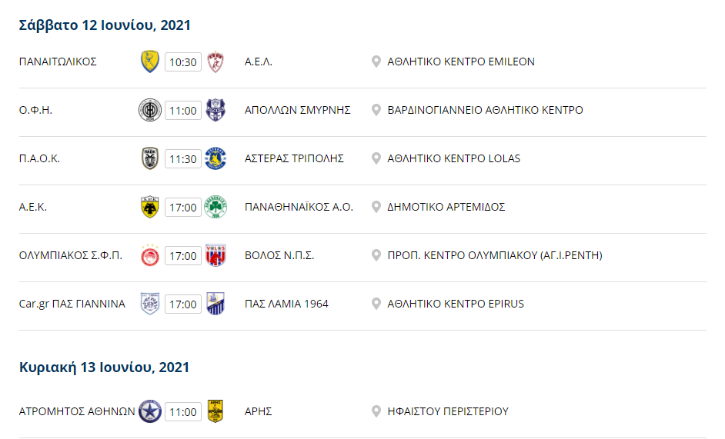Select the ΗΦΑΙΣΤΟΥ ΠΕΡΙΣΤΕΡΙΟΥ venue text
This screenshot has width=725, height=439.
pos(448,411)
